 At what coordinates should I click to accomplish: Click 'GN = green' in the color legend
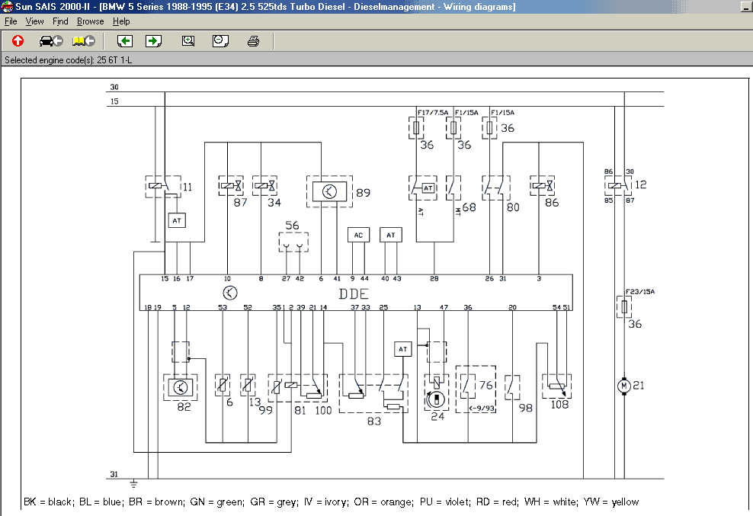(x=216, y=502)
